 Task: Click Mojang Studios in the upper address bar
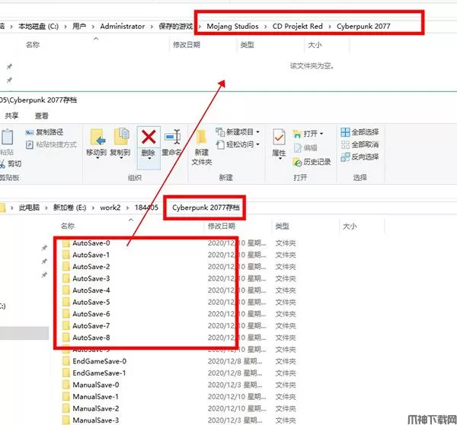coord(232,26)
